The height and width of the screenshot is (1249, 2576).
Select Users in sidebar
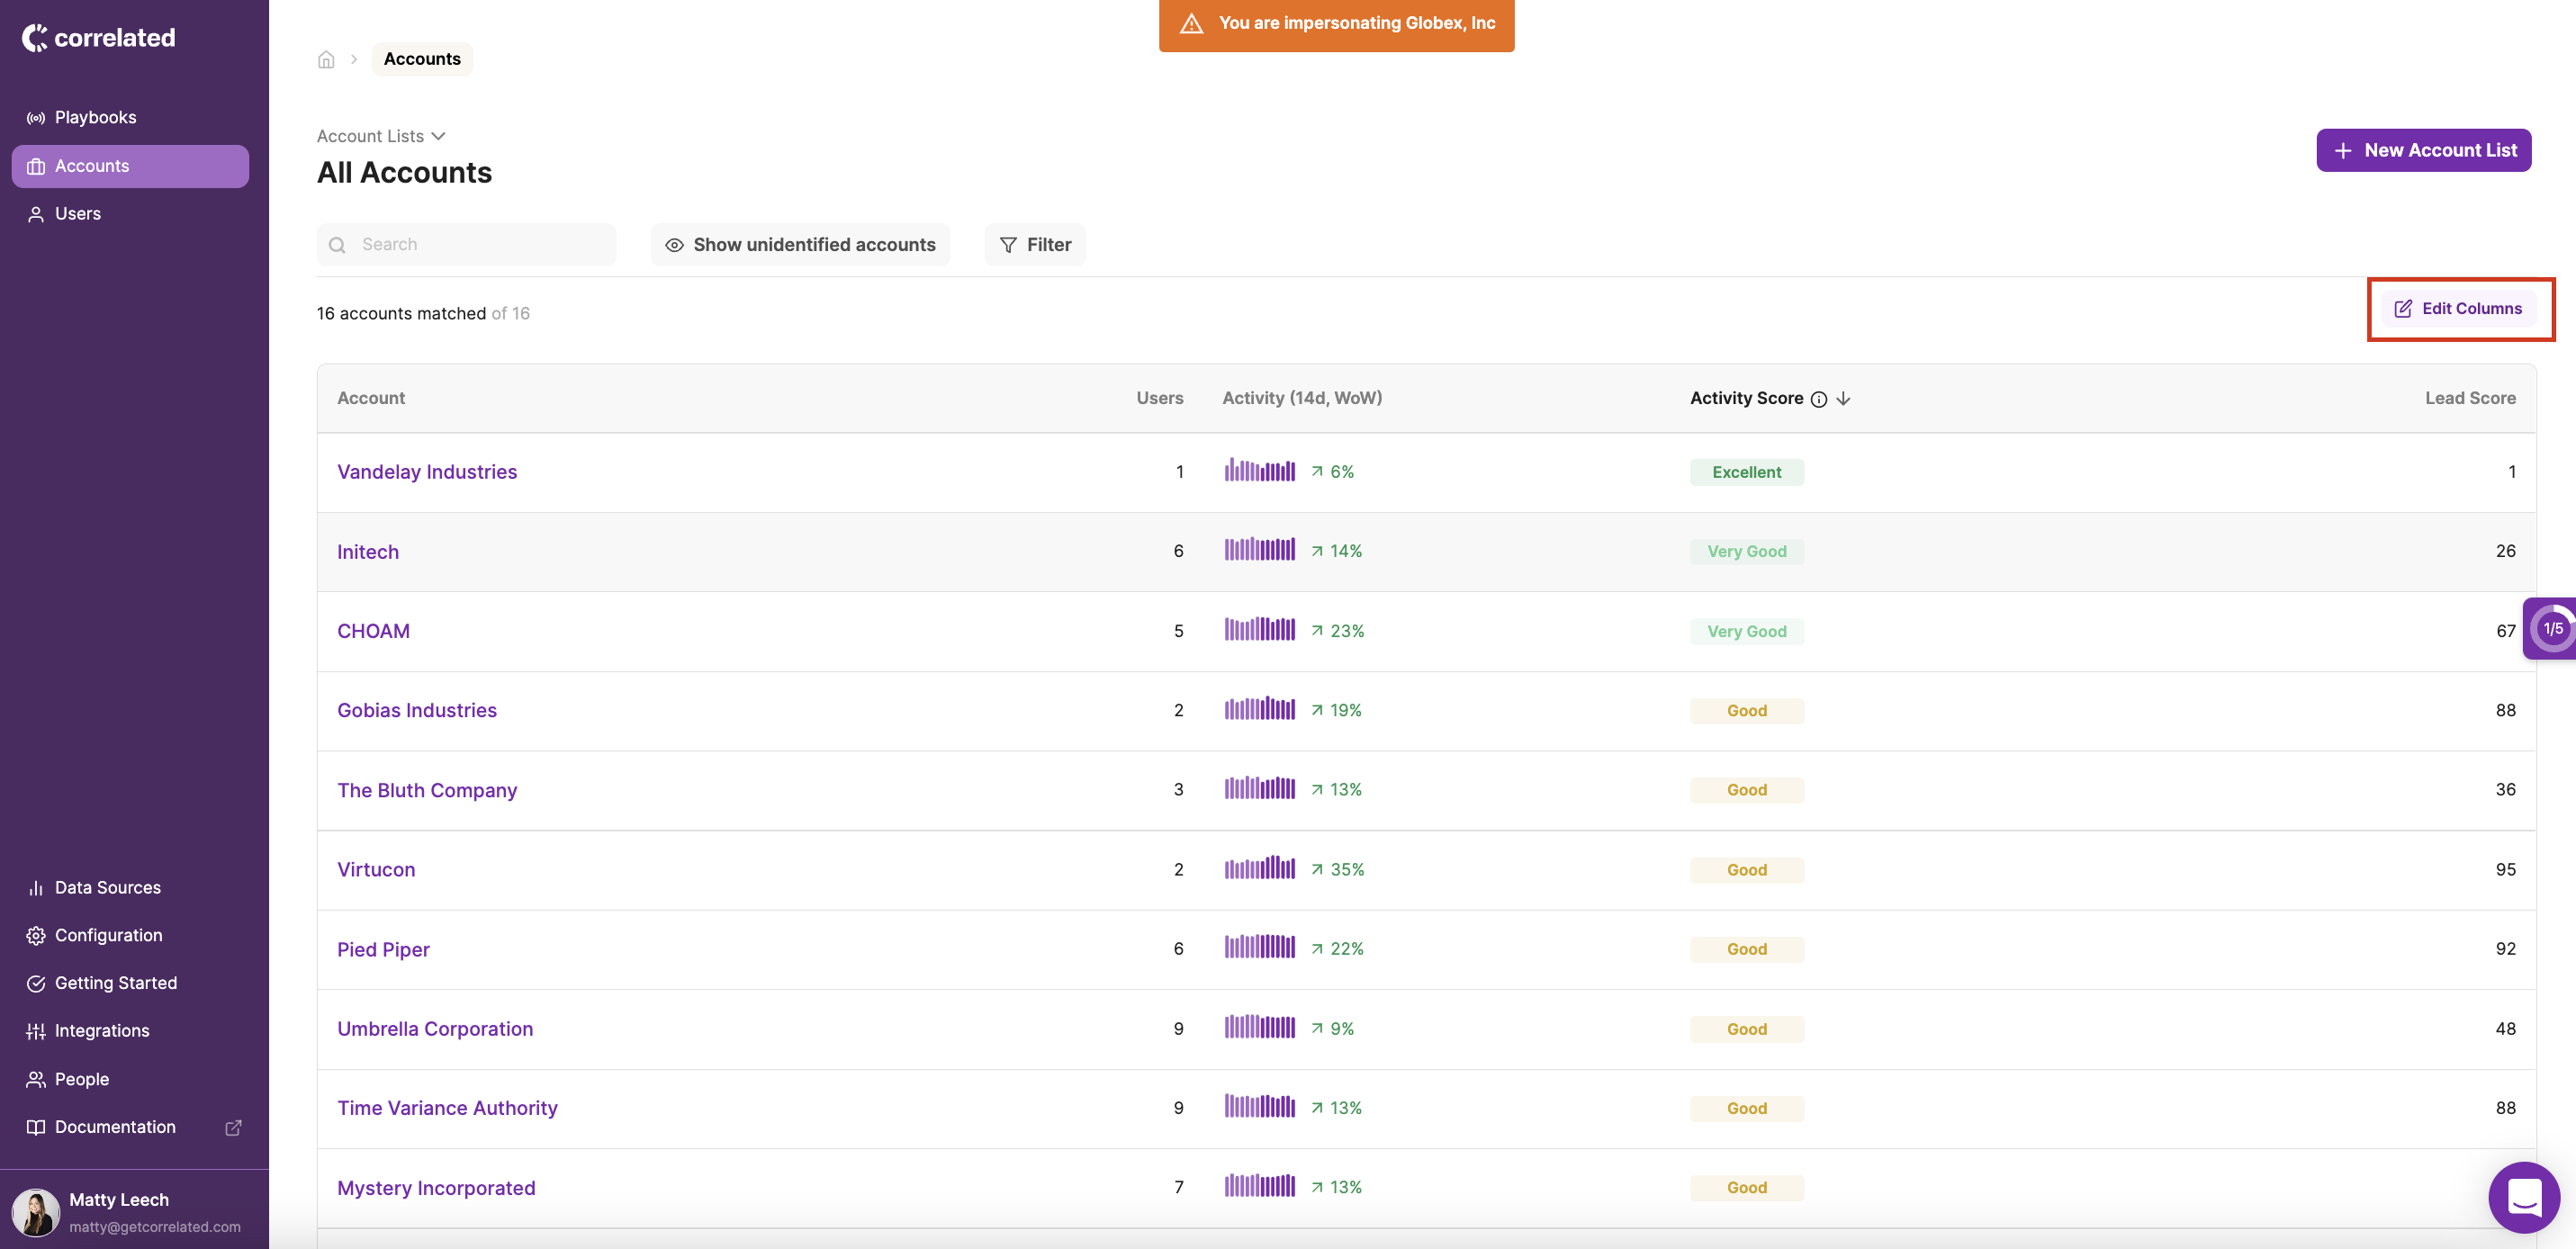pos(77,214)
